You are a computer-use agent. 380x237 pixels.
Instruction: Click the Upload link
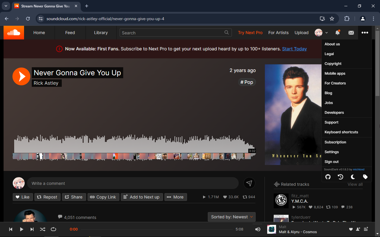point(302,33)
